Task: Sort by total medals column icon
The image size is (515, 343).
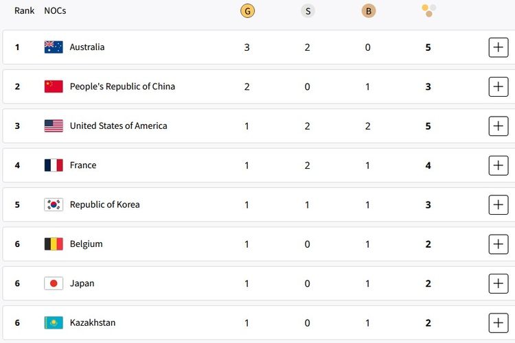Action: tap(428, 10)
